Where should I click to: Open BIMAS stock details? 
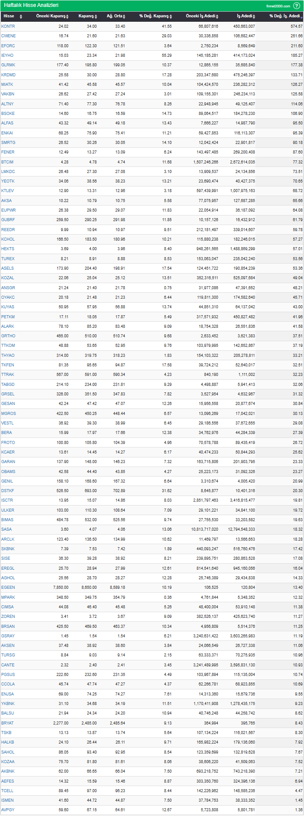(x=7, y=520)
